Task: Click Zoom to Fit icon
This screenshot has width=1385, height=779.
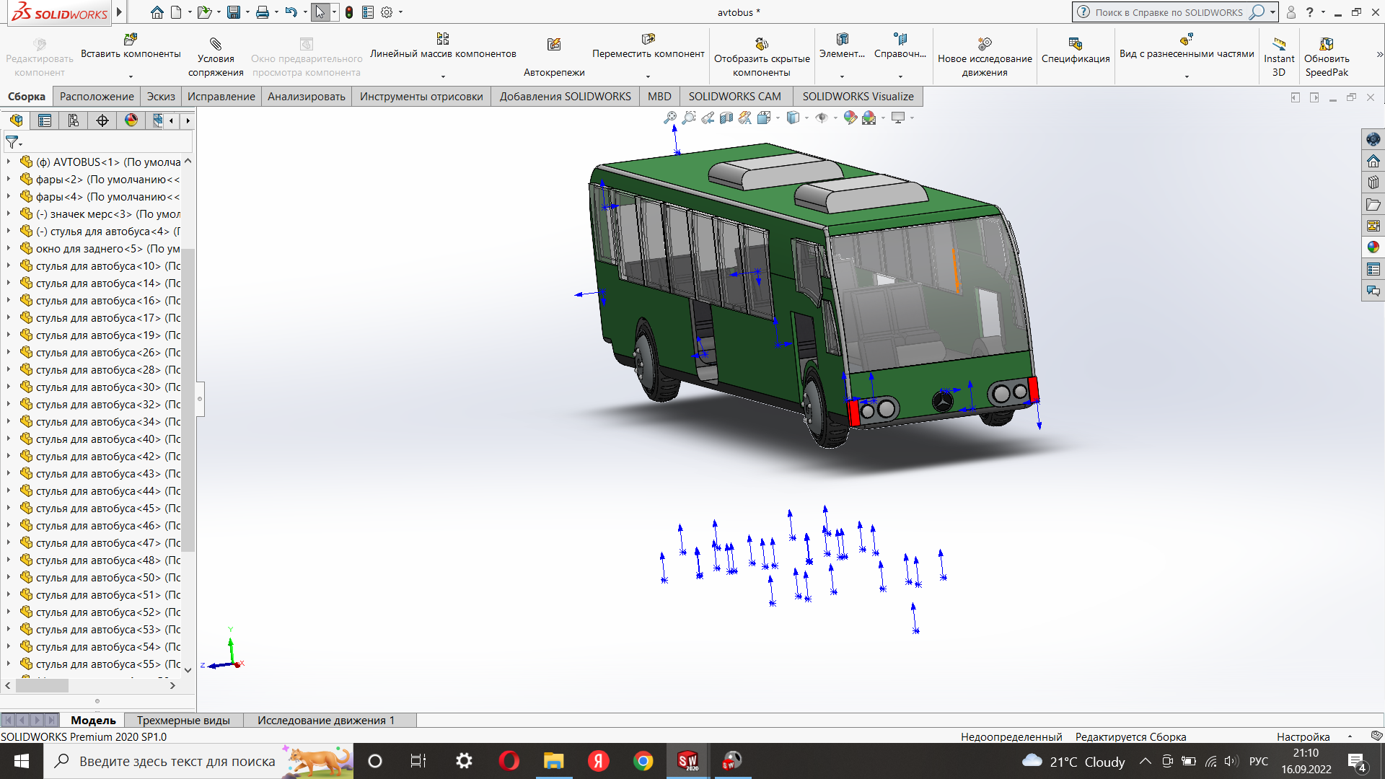Action: 670,118
